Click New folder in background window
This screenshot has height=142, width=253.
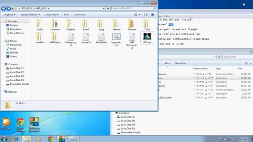[181, 63]
